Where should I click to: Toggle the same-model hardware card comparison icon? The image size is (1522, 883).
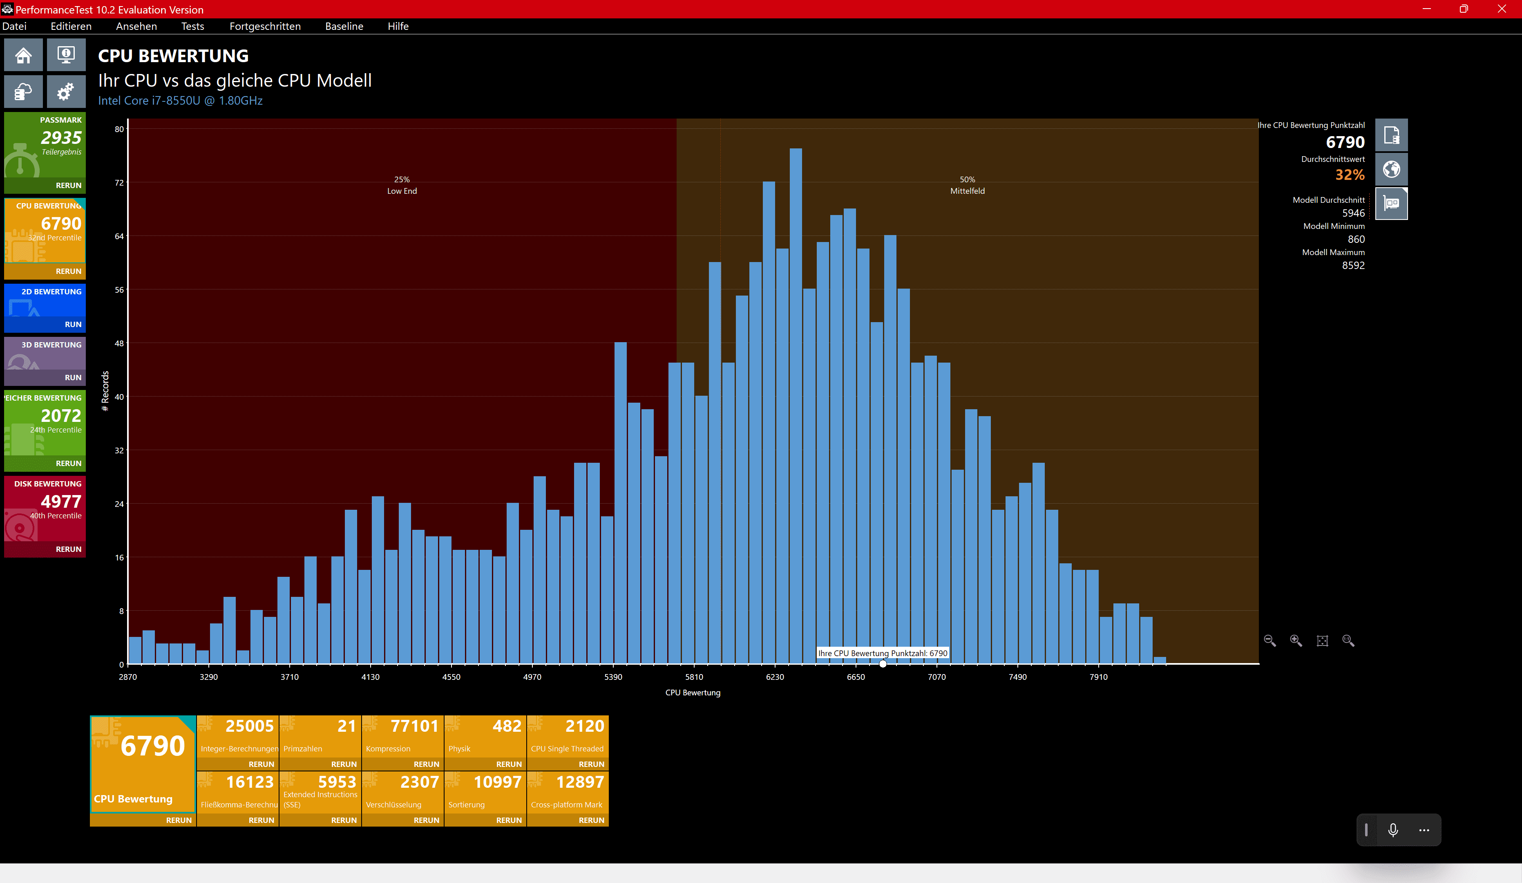(1392, 204)
